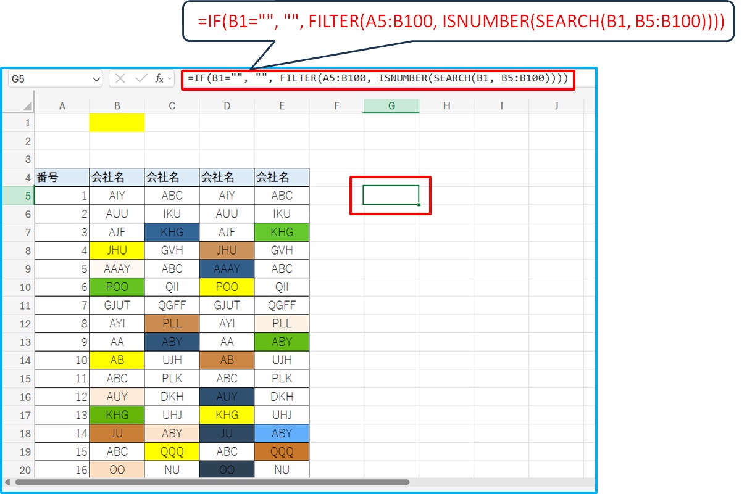
Task: Click row 20 header
Action: (x=19, y=470)
